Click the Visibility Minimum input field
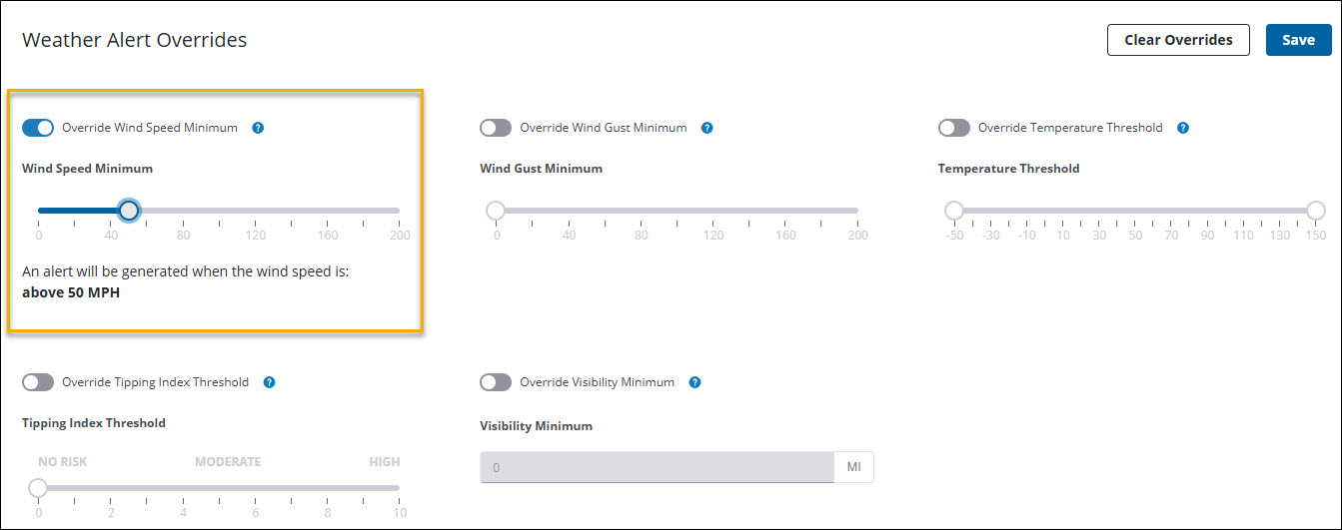Image resolution: width=1342 pixels, height=530 pixels. click(x=657, y=467)
